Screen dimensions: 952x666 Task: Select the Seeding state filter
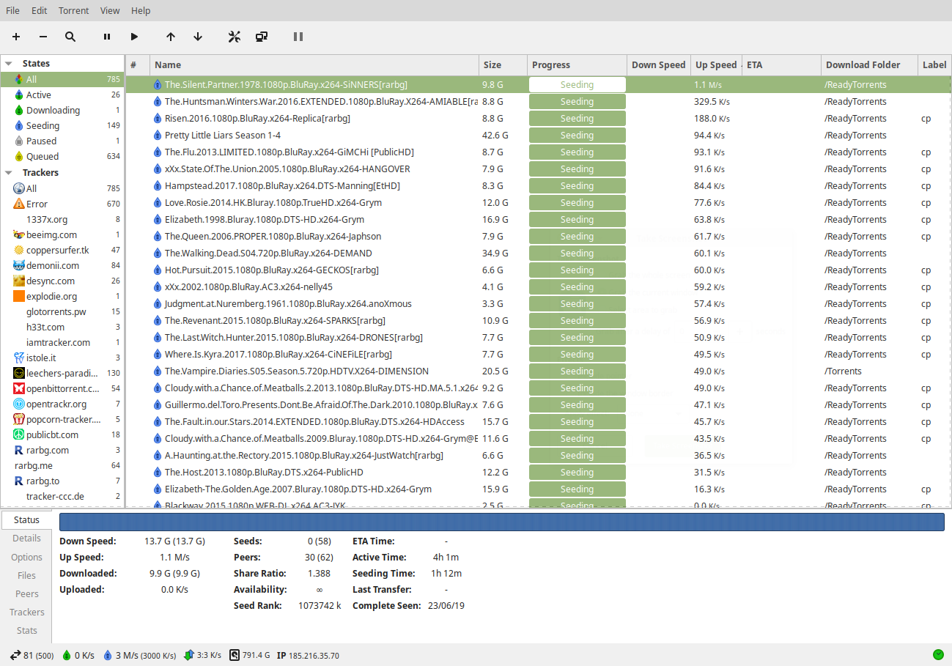[62, 125]
